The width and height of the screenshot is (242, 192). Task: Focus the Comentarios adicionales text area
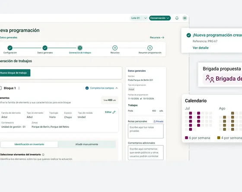(146, 153)
